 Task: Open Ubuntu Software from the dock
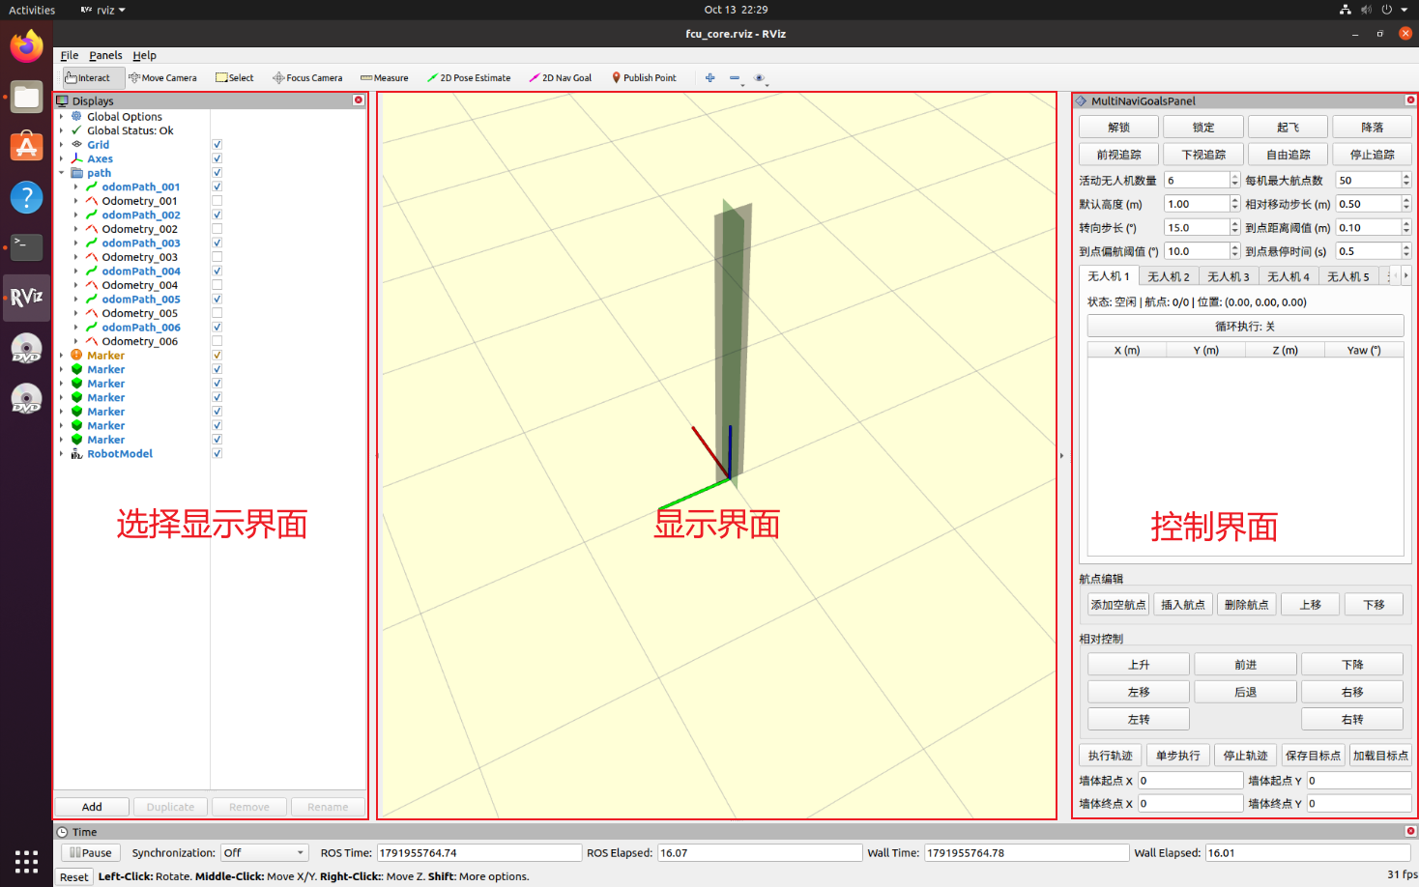click(x=26, y=146)
